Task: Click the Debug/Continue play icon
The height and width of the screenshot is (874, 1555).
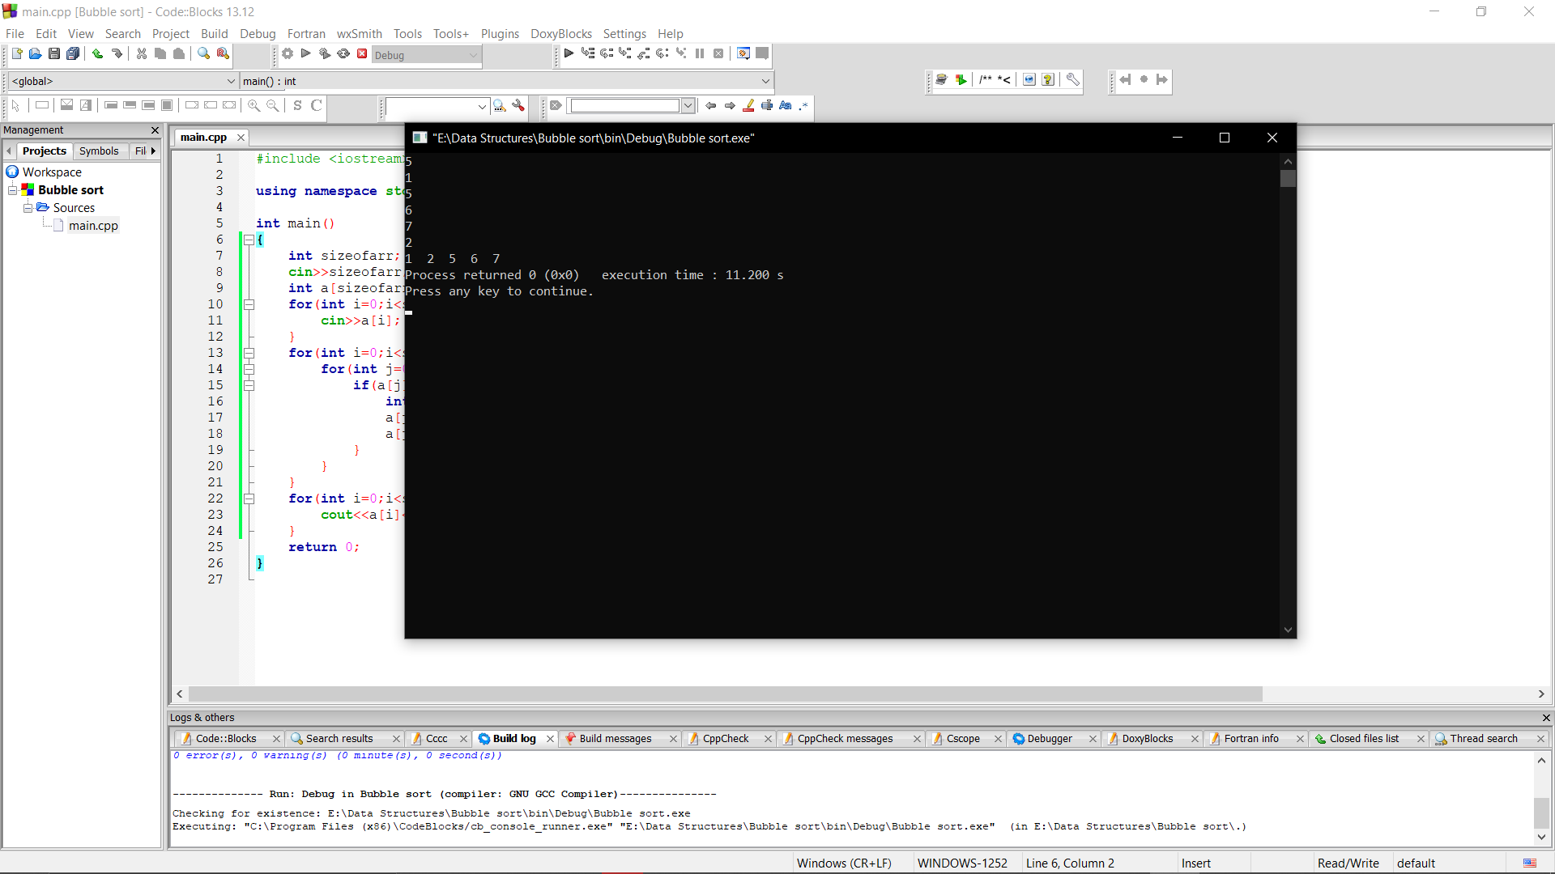Action: (569, 53)
